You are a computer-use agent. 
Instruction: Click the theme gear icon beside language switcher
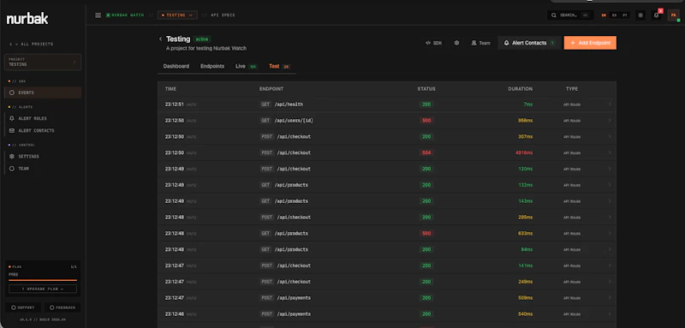[x=640, y=15]
